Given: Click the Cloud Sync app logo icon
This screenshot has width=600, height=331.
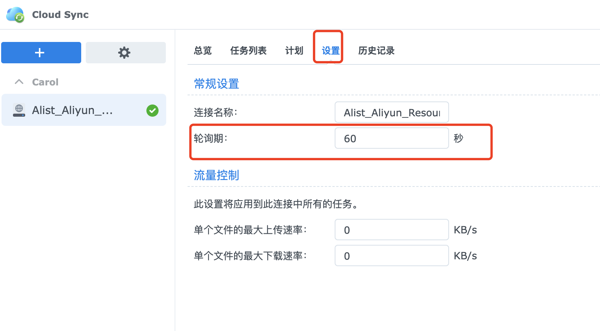Looking at the screenshot, I should click(x=16, y=14).
